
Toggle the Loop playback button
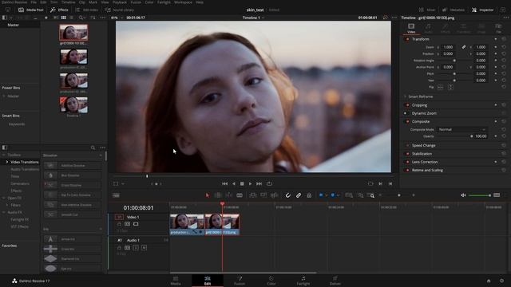point(269,184)
